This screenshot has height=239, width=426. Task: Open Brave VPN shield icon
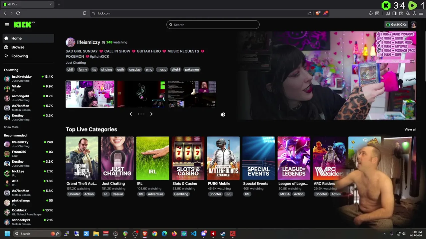(x=414, y=13)
